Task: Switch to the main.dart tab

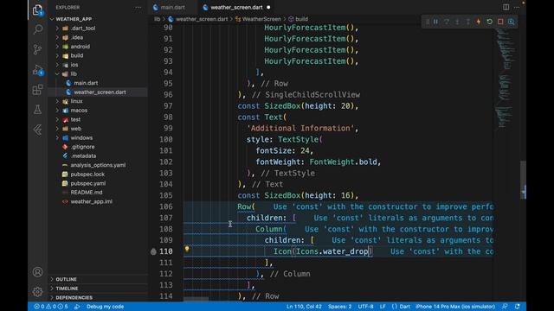Action: 172,8
